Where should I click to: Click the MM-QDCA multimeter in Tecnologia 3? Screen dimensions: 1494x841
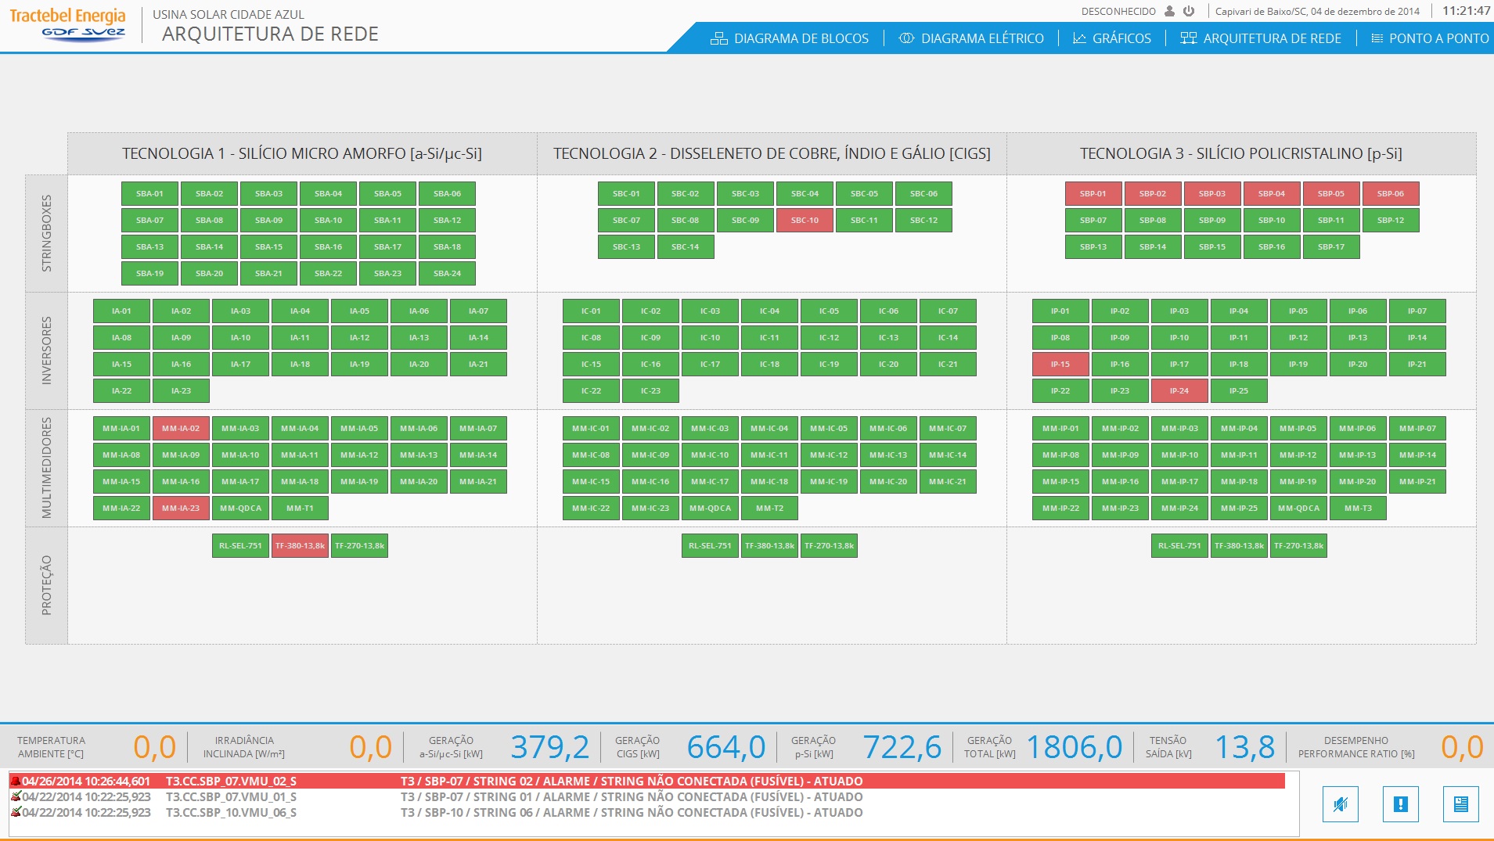1298,509
